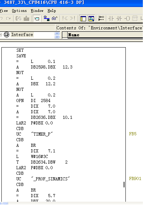
Task: Collapse the Interface tree node
Action: (x=1, y=35)
